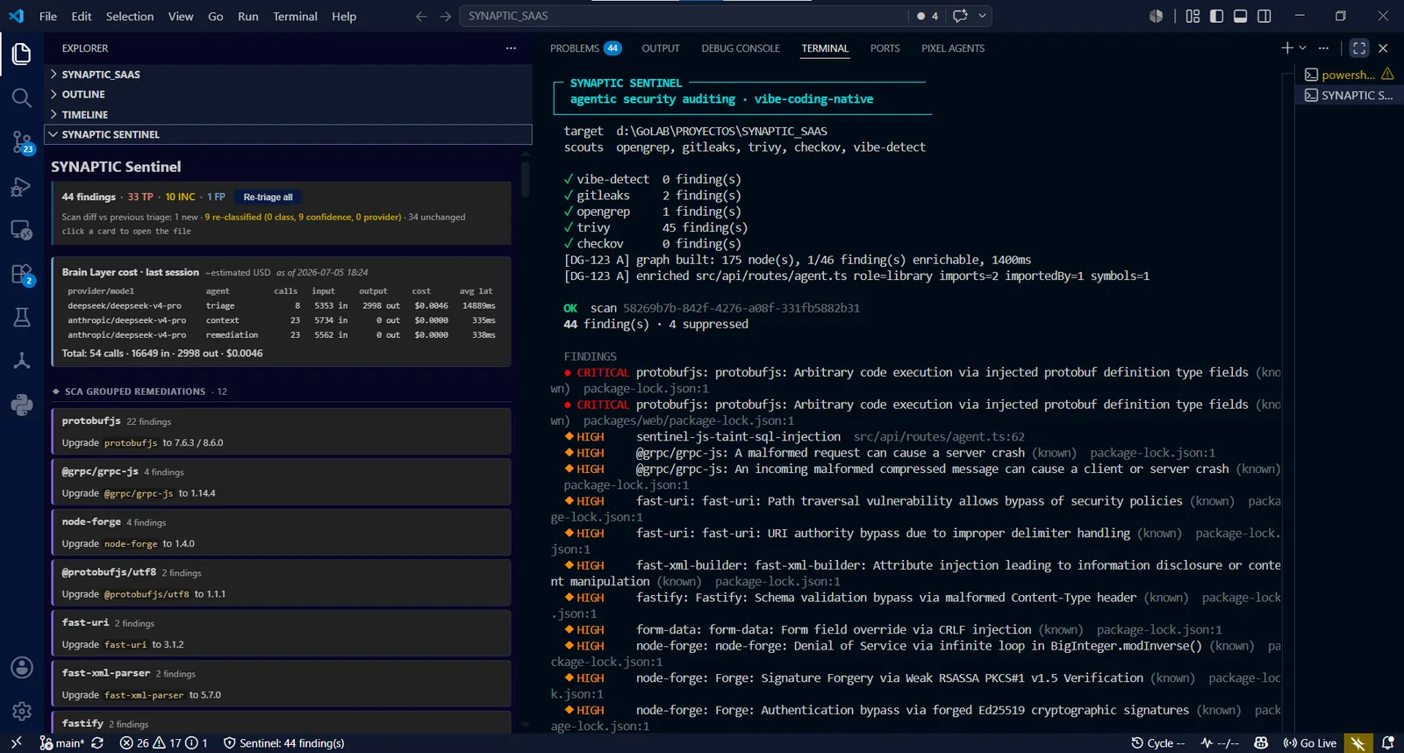This screenshot has width=1404, height=753.
Task: Go back with the left arrow in the title bar
Action: 421,16
